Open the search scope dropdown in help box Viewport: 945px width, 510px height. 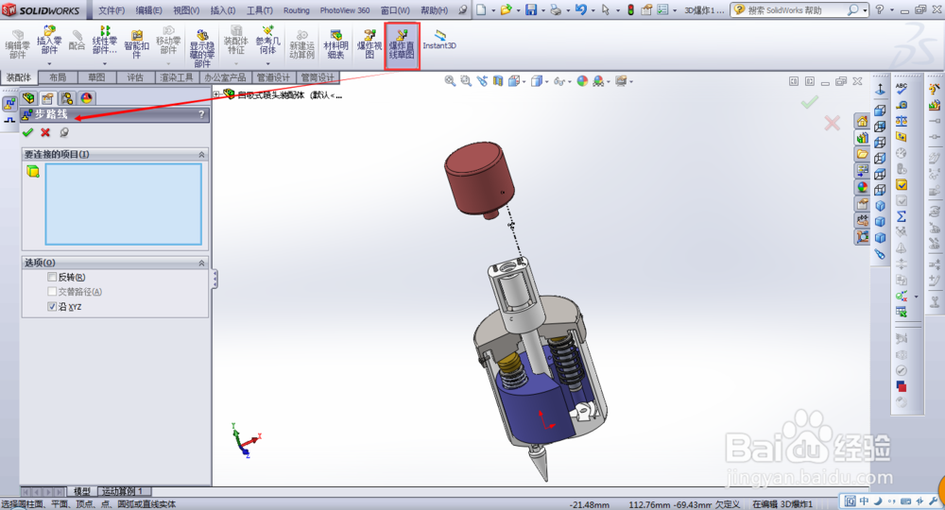[865, 10]
